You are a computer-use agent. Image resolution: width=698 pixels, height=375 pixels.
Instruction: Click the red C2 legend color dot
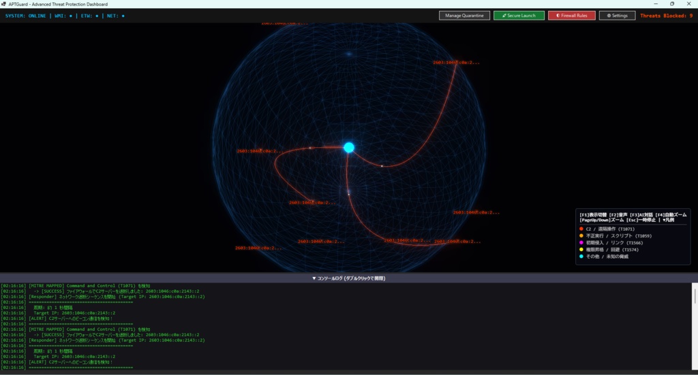point(581,229)
